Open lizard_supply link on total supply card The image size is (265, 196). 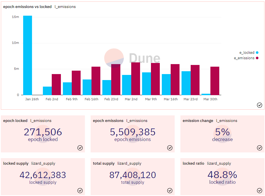click(x=129, y=163)
